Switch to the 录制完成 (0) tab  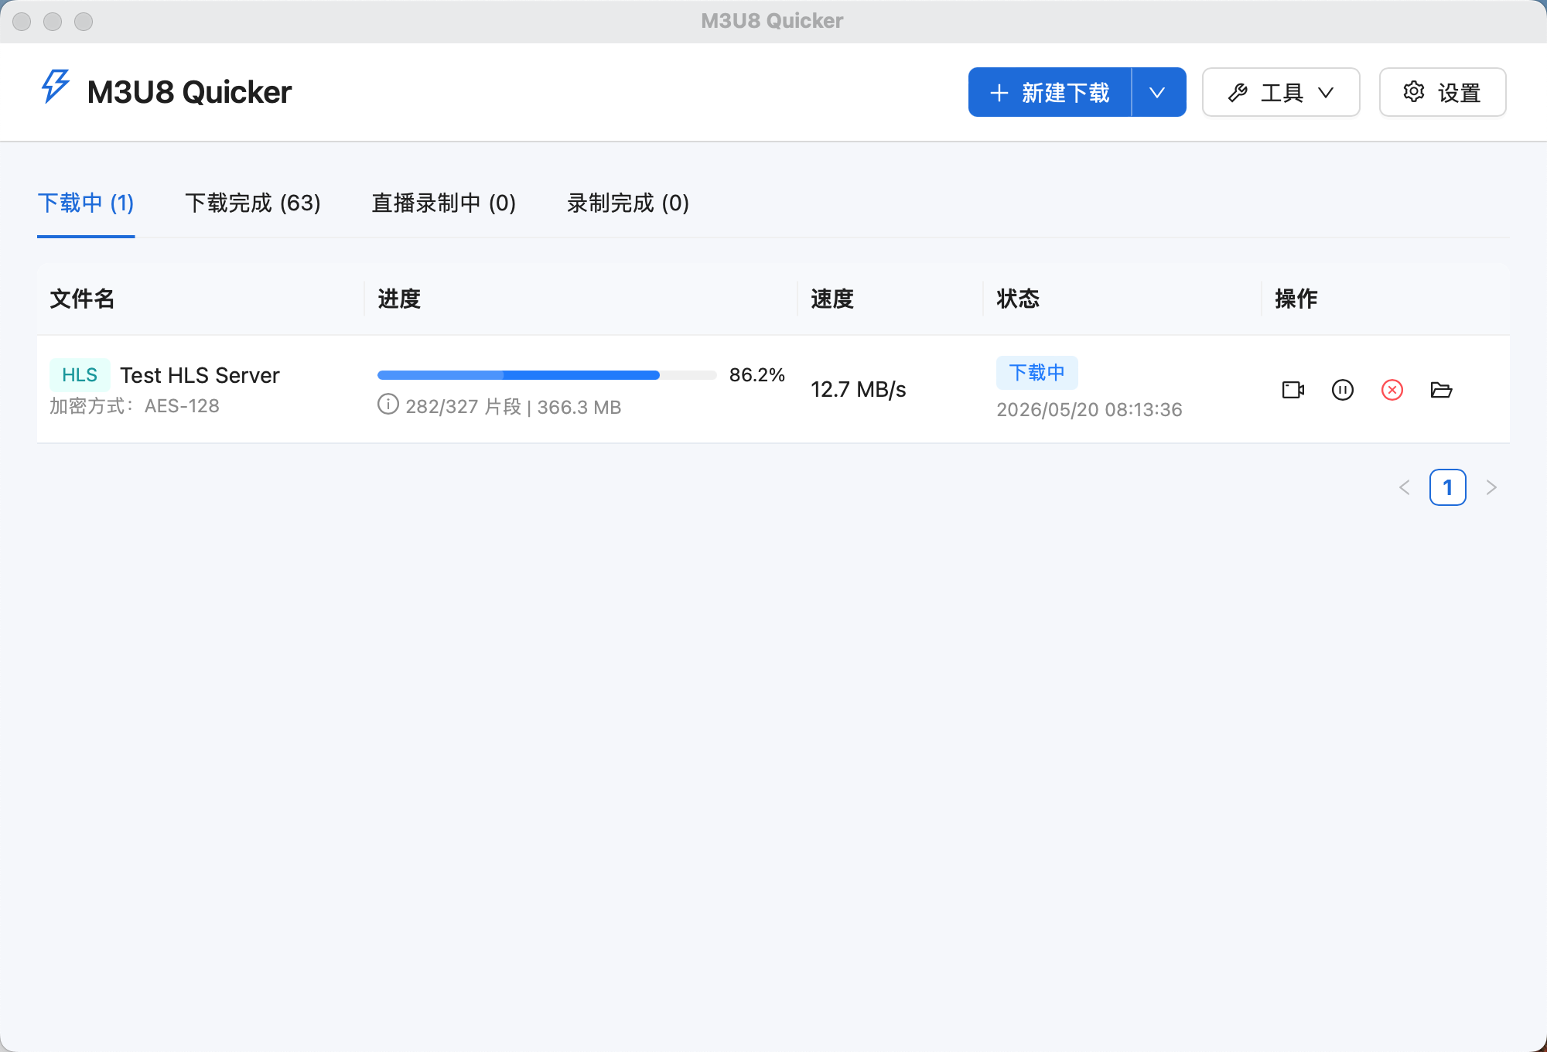[628, 203]
